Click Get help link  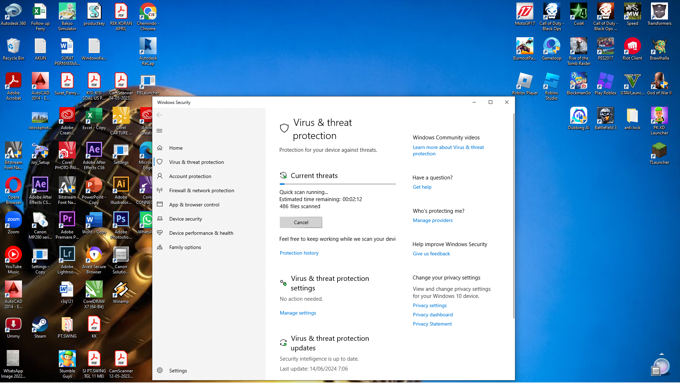tap(422, 187)
